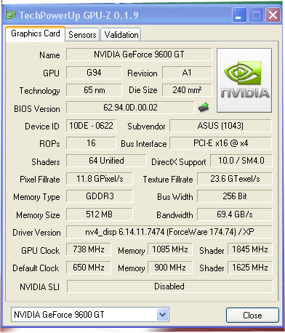Click the Memory Type field GDDR3
This screenshot has height=333, width=285.
pyautogui.click(x=100, y=196)
